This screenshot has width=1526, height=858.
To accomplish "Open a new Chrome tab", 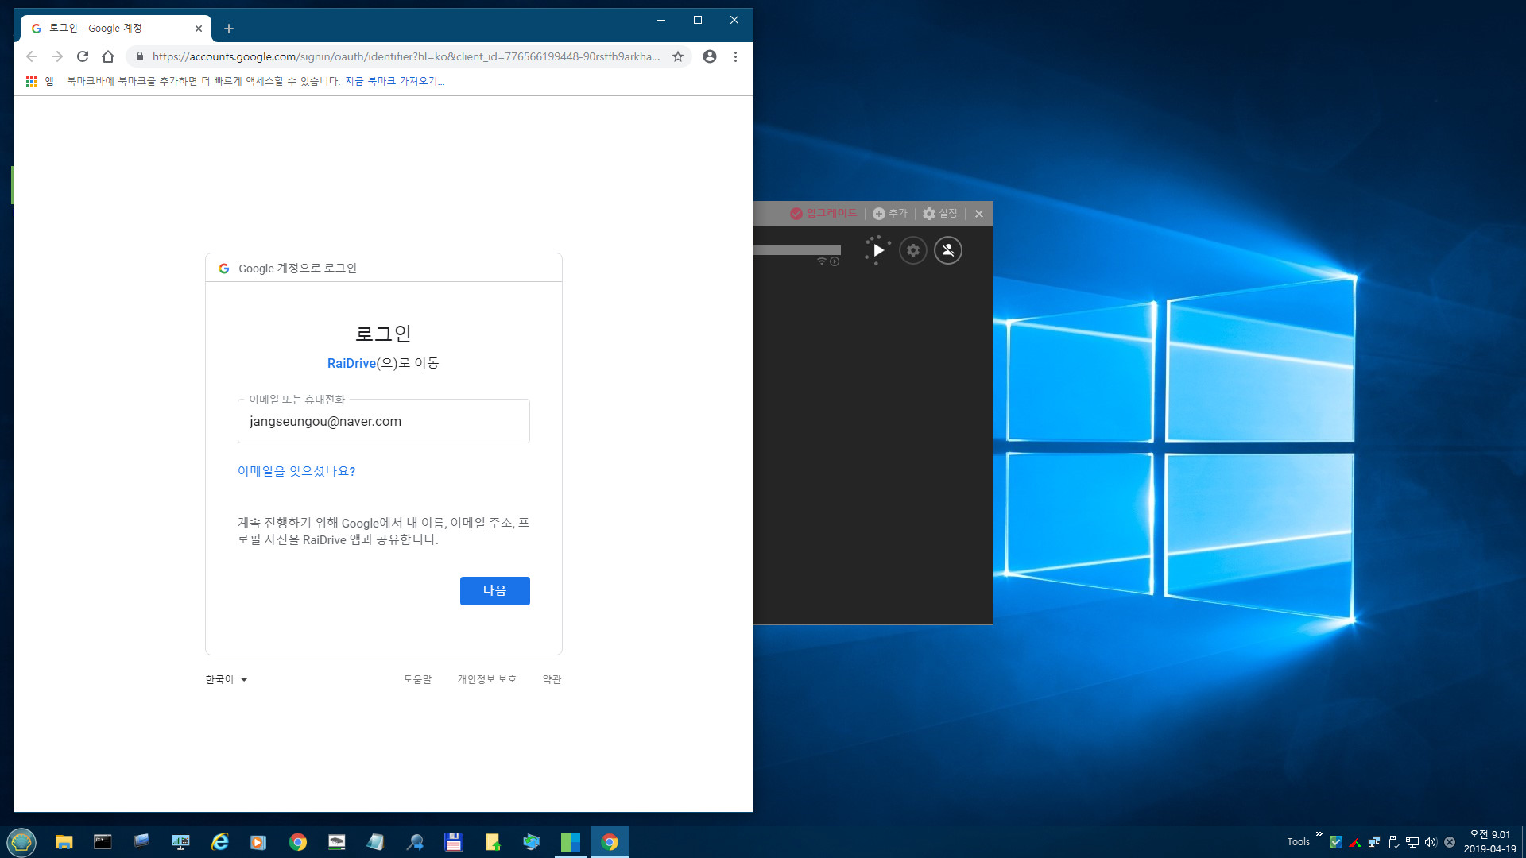I will click(x=229, y=29).
